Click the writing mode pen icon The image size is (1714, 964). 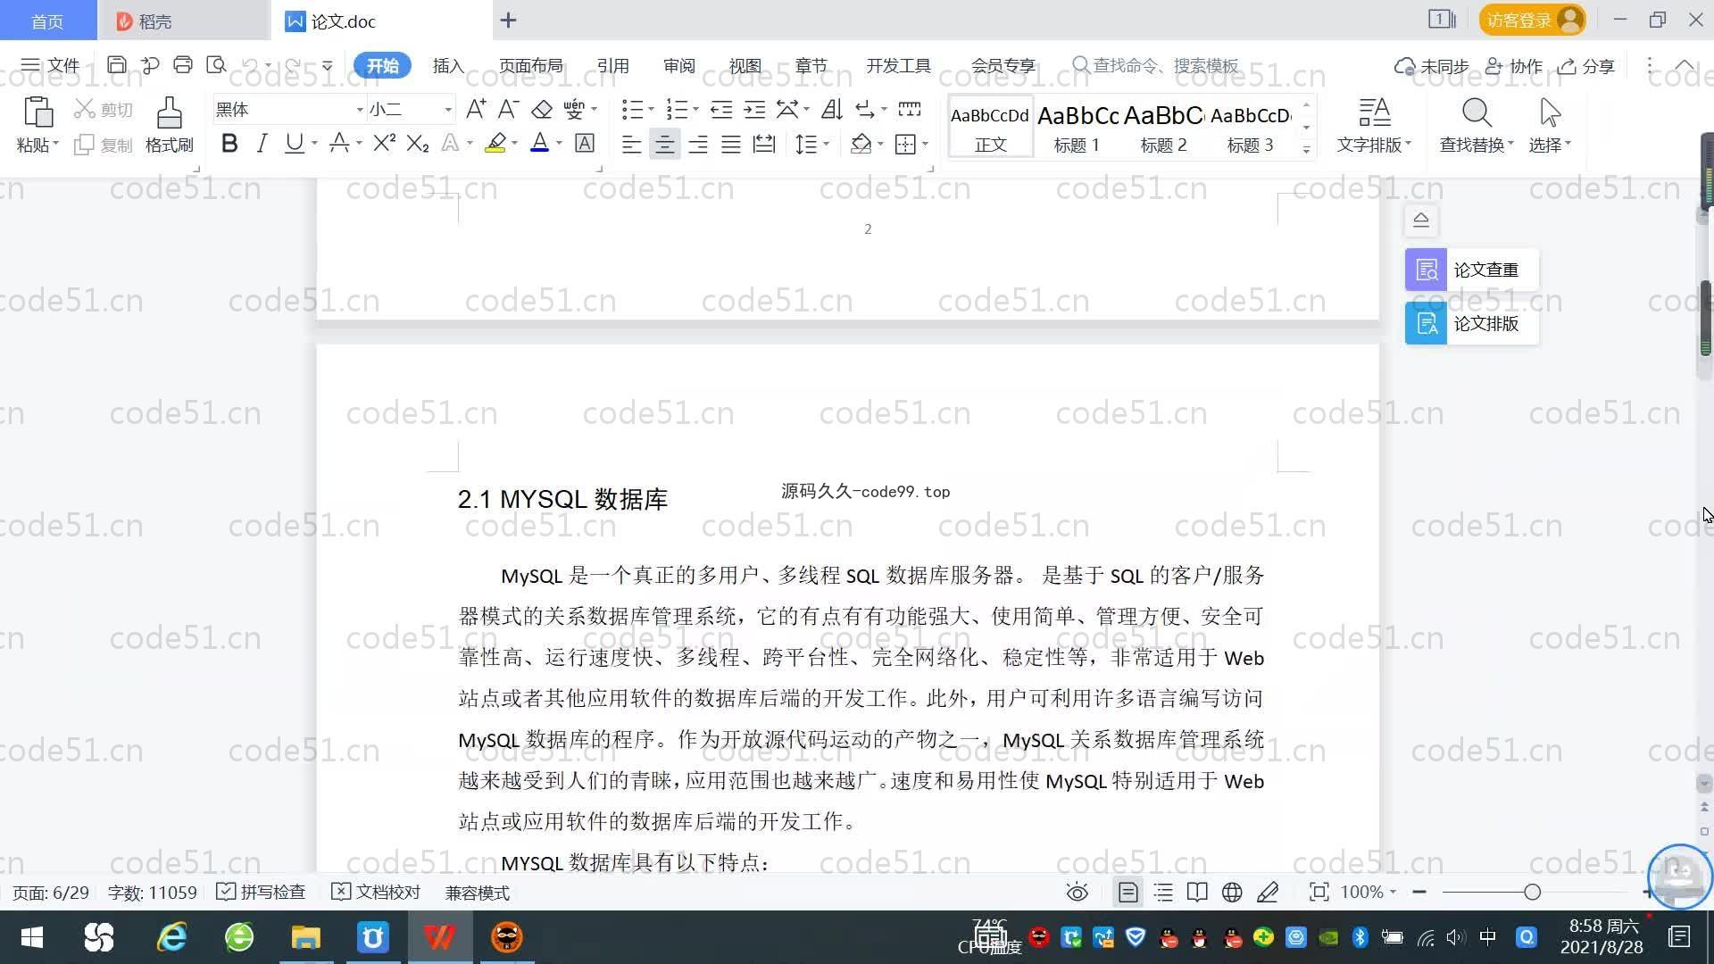point(1268,893)
